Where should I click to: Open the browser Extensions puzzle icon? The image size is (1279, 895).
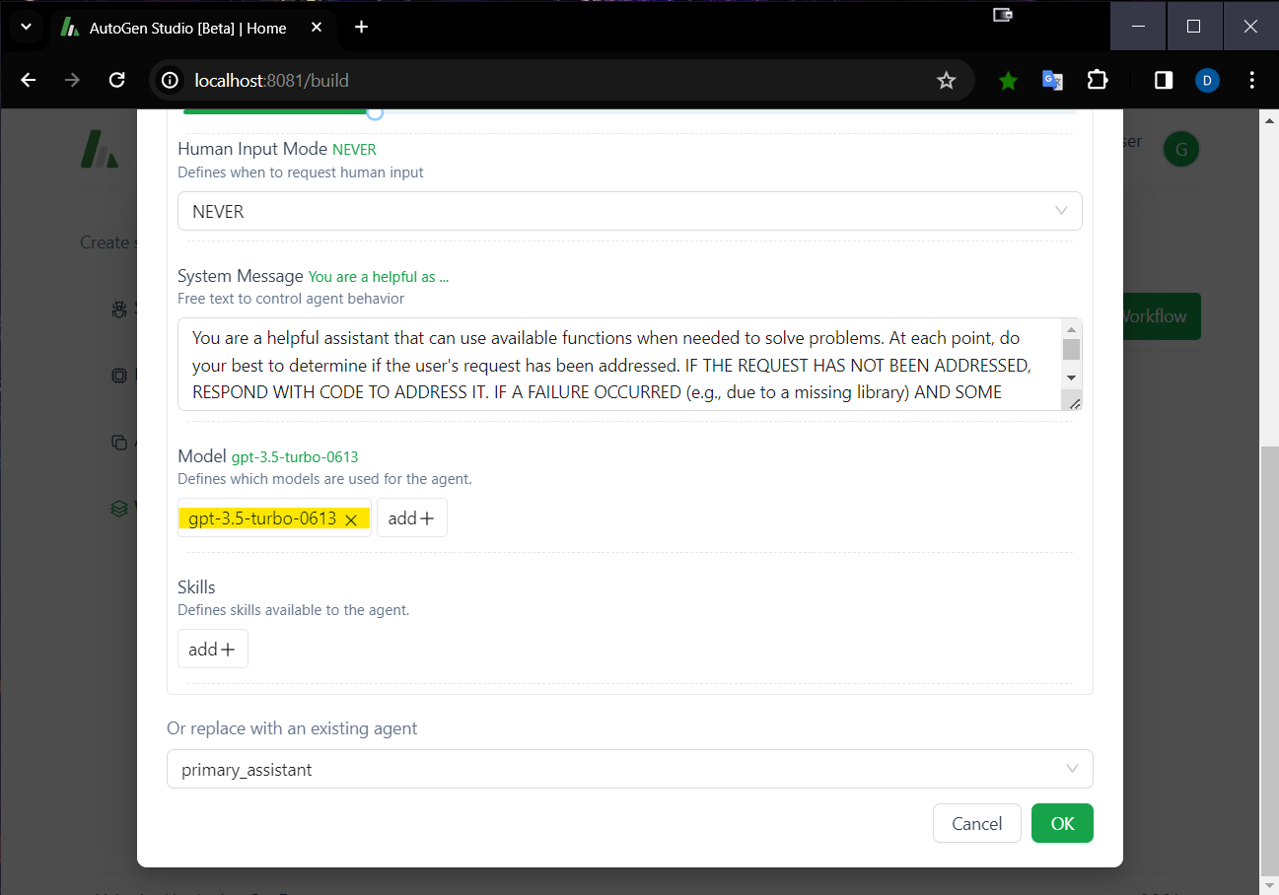click(x=1098, y=80)
